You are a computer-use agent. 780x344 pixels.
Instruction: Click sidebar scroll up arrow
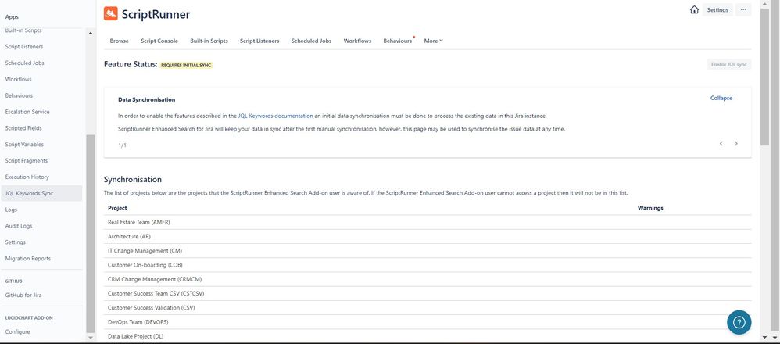coord(91,34)
